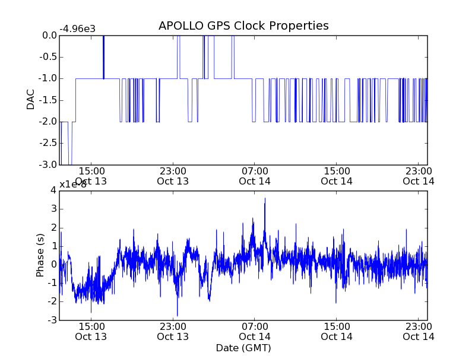This screenshot has width=475, height=356.
Task: Select the '-2.5' tick on DAC axis
Action: (x=48, y=143)
